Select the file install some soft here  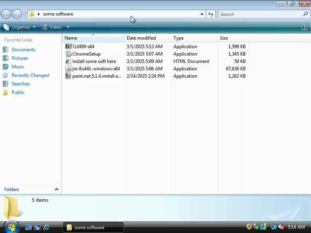[x=94, y=61]
